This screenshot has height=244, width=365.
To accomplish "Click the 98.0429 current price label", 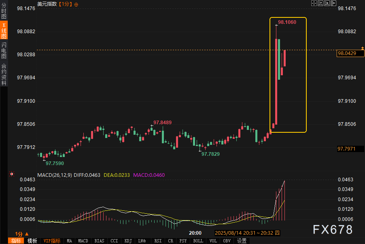I will tap(346, 53).
